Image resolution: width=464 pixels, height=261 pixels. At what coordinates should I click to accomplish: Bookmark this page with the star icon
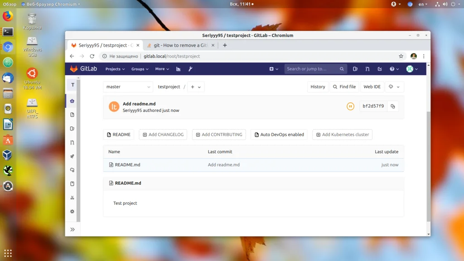tap(401, 56)
